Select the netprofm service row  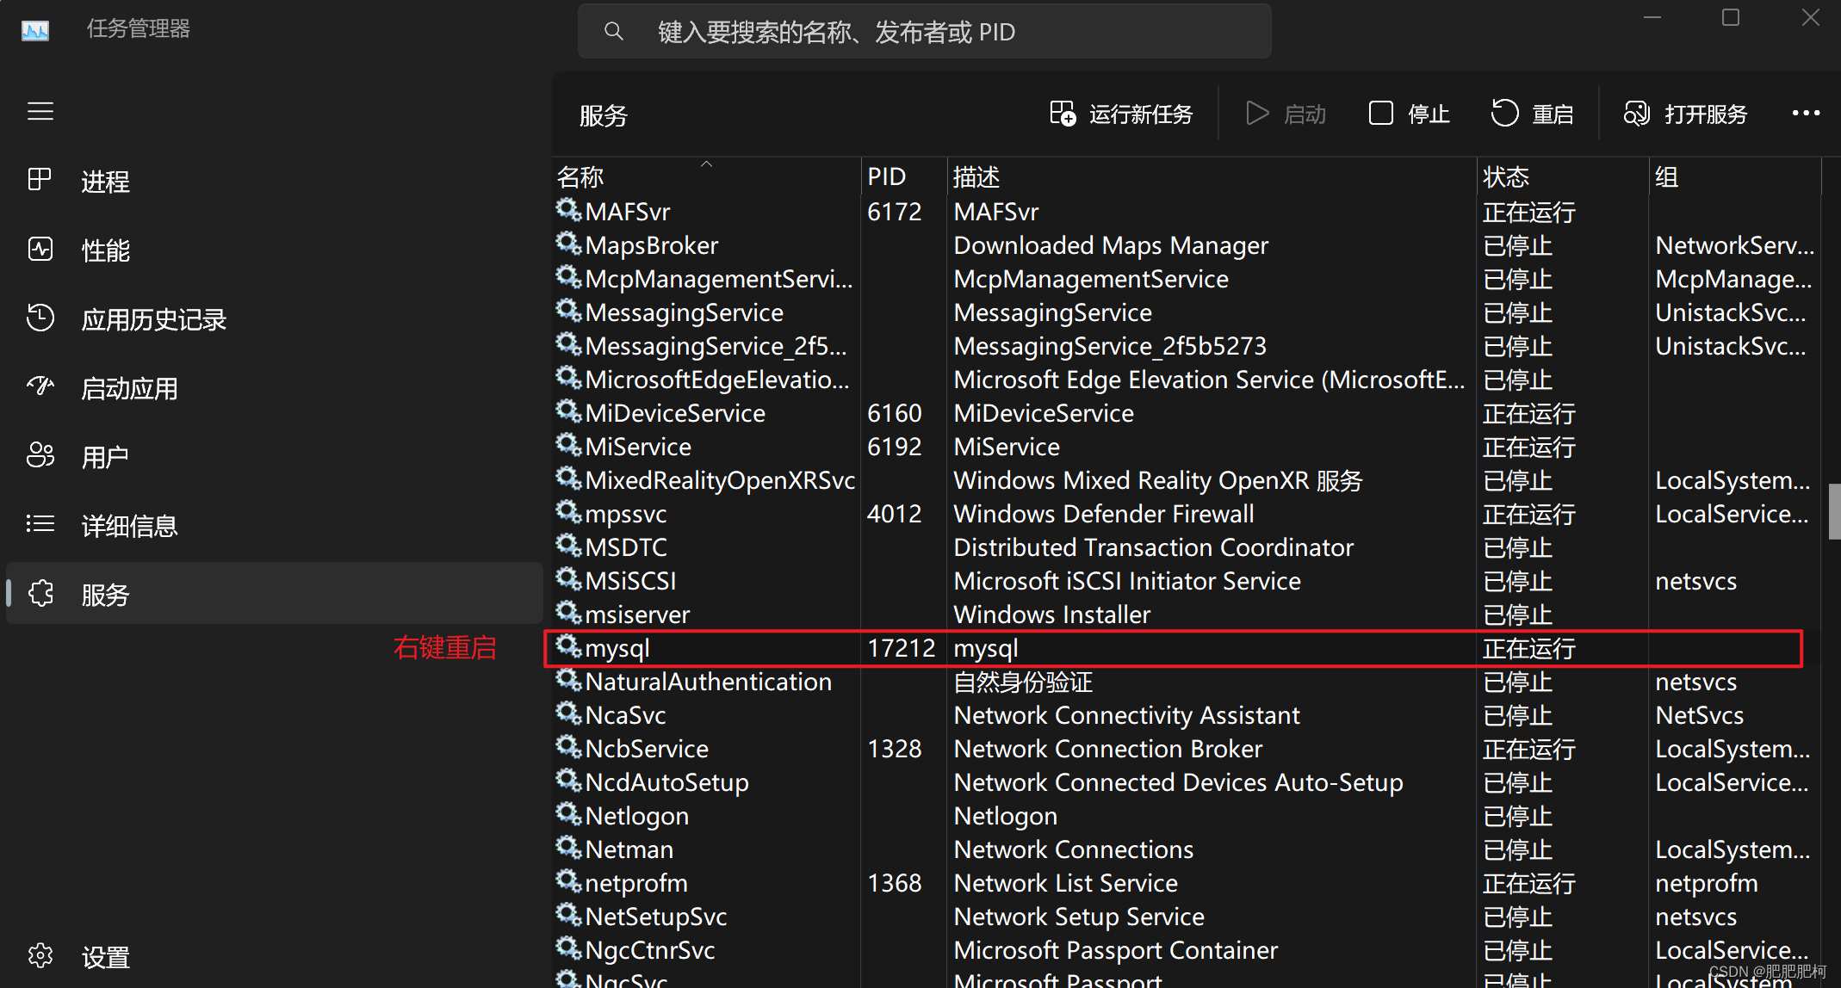point(1187,883)
